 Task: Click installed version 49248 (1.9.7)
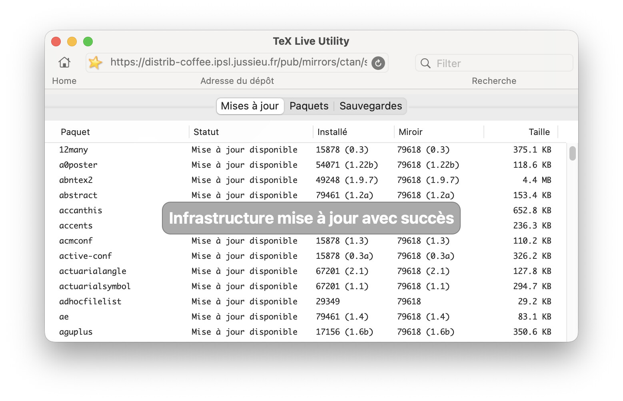[347, 180]
